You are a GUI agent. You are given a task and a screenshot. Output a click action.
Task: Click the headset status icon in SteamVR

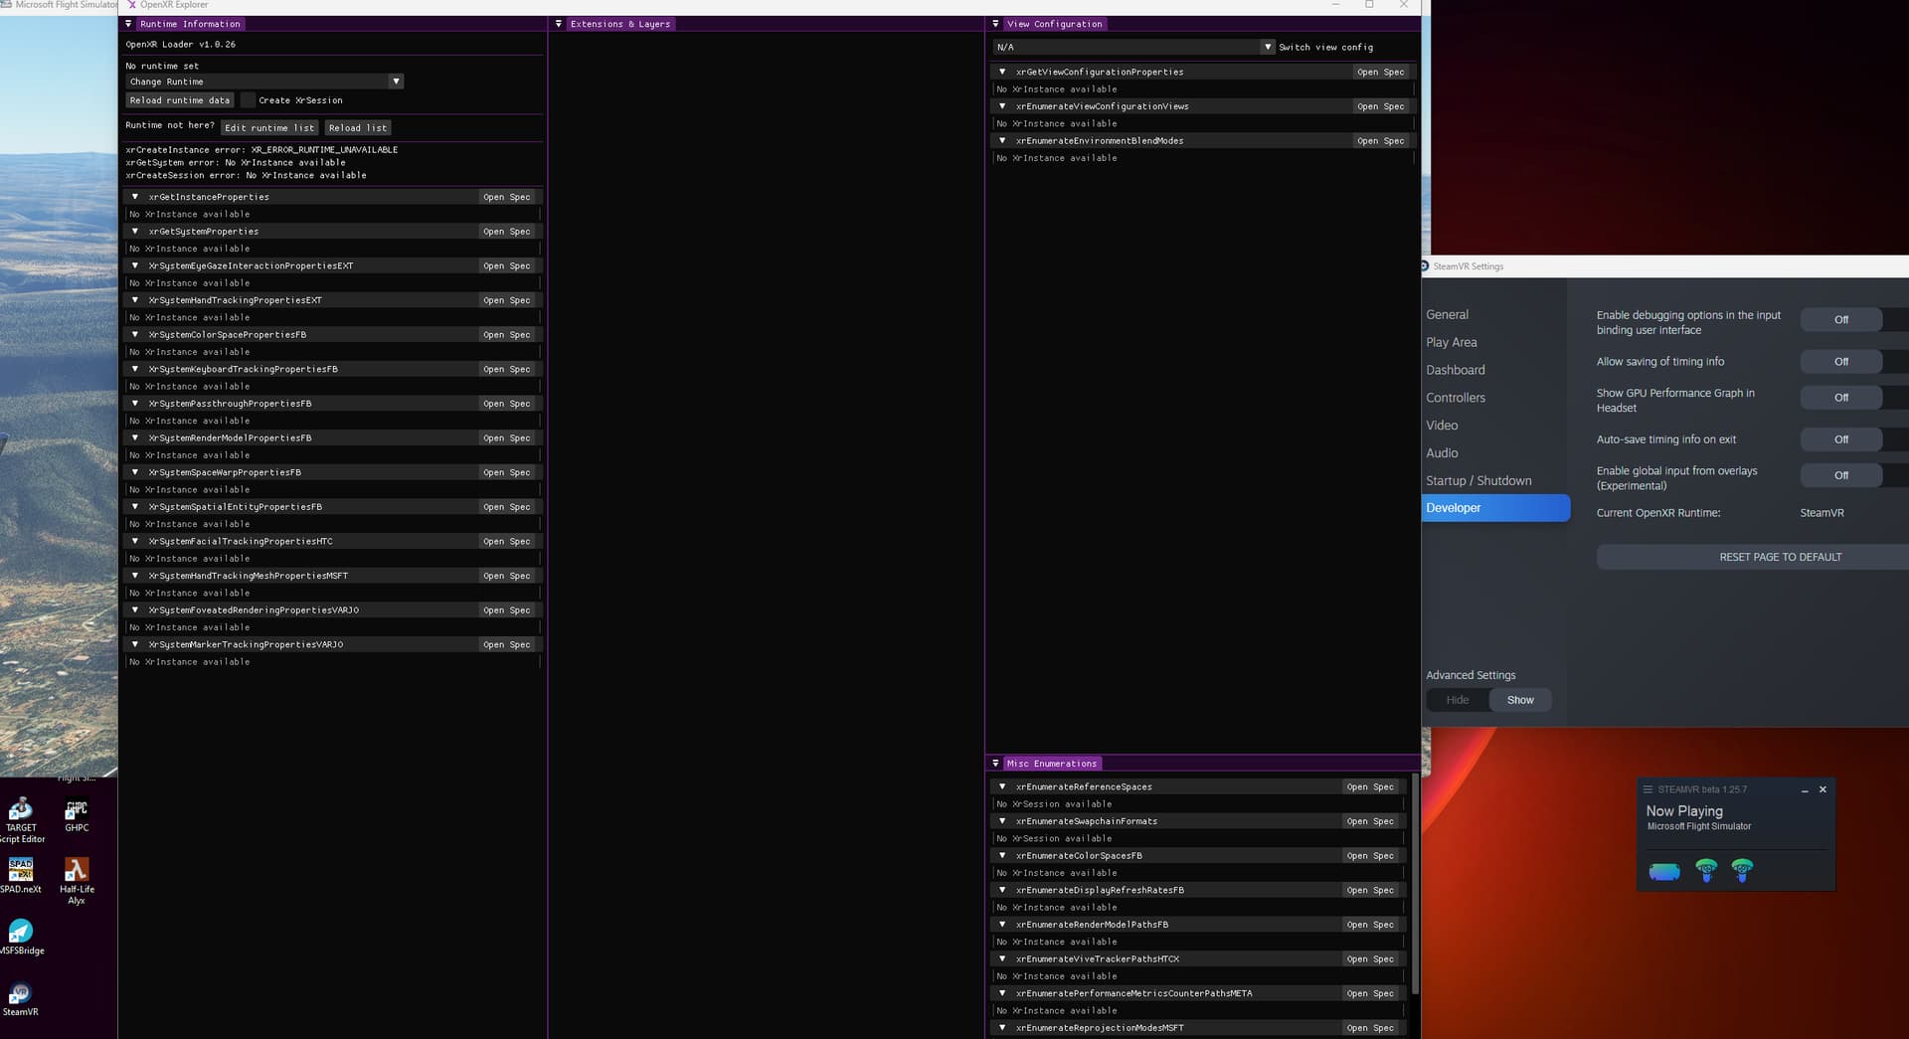point(1664,872)
